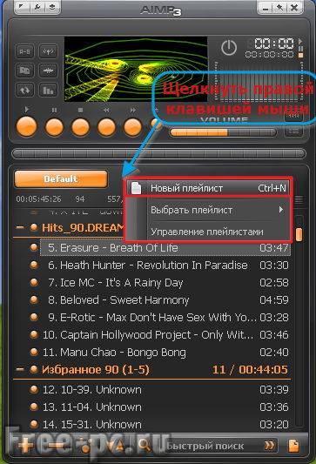The width and height of the screenshot is (316, 464).
Task: Jump to previous track button
Action: click(106, 127)
